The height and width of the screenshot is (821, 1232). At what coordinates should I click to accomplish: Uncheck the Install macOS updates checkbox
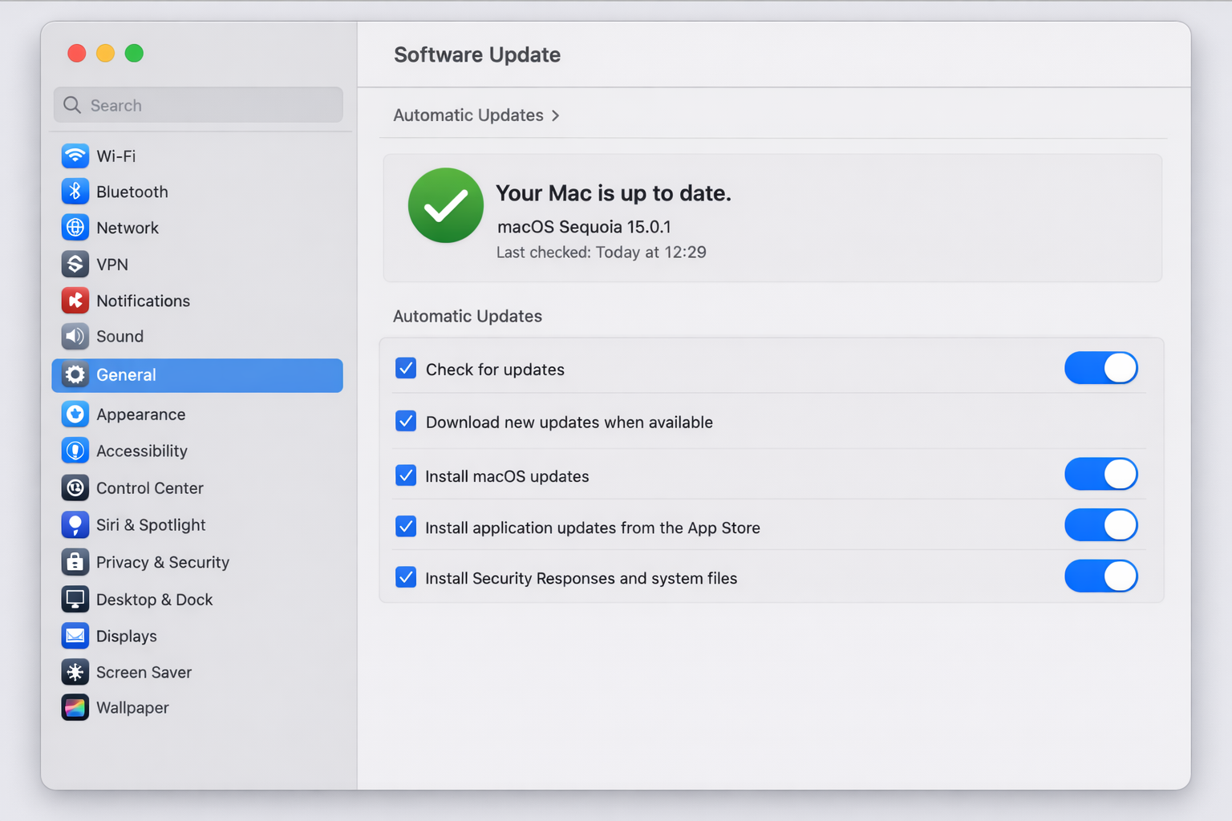click(x=406, y=475)
